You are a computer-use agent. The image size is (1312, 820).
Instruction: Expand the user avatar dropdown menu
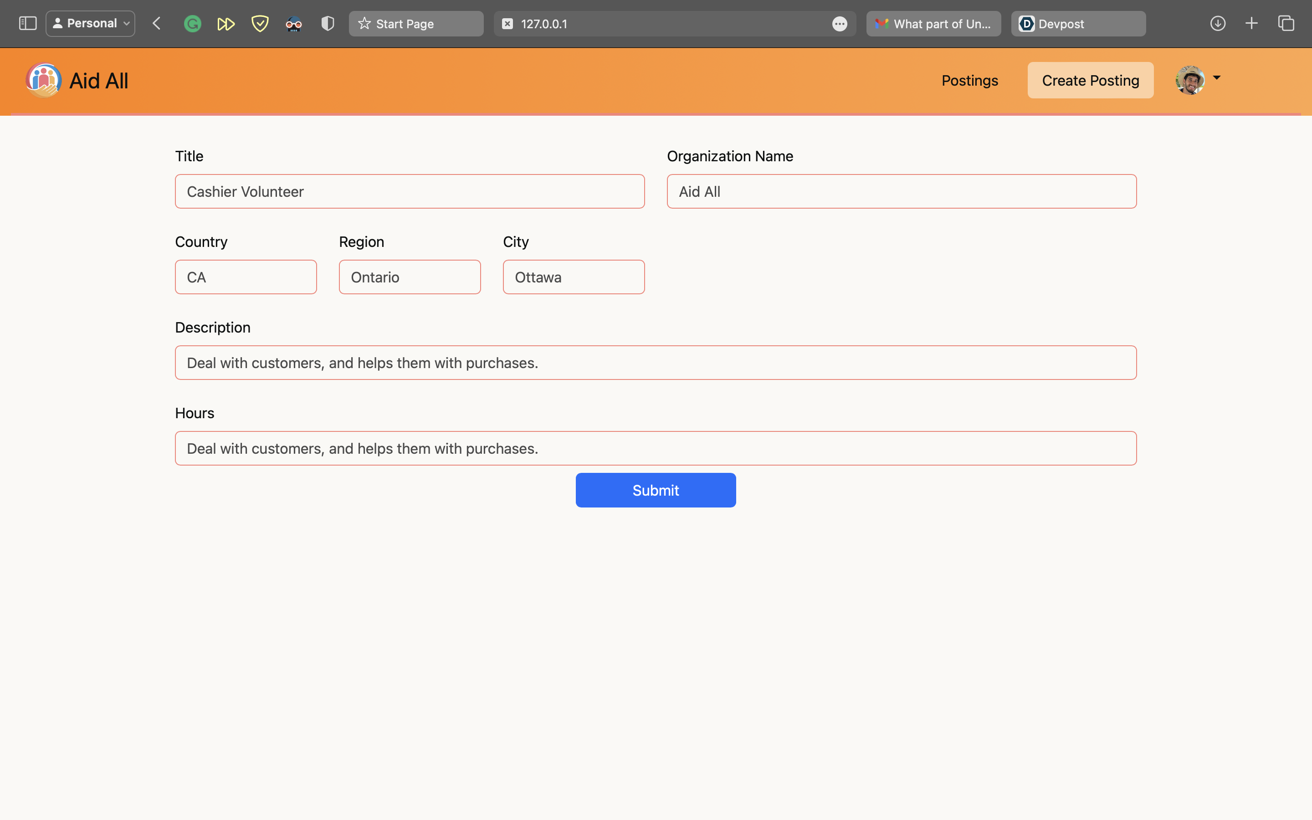[x=1217, y=78]
